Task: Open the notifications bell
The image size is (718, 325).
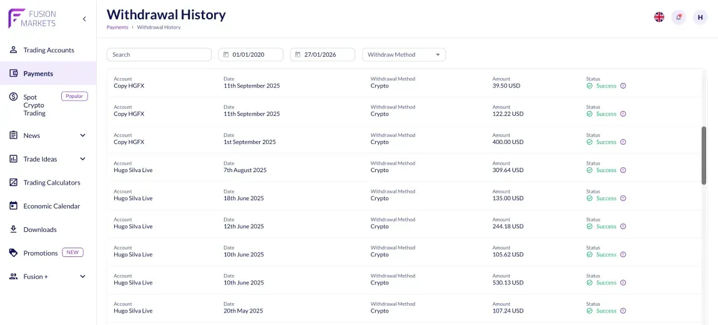Action: (x=679, y=17)
